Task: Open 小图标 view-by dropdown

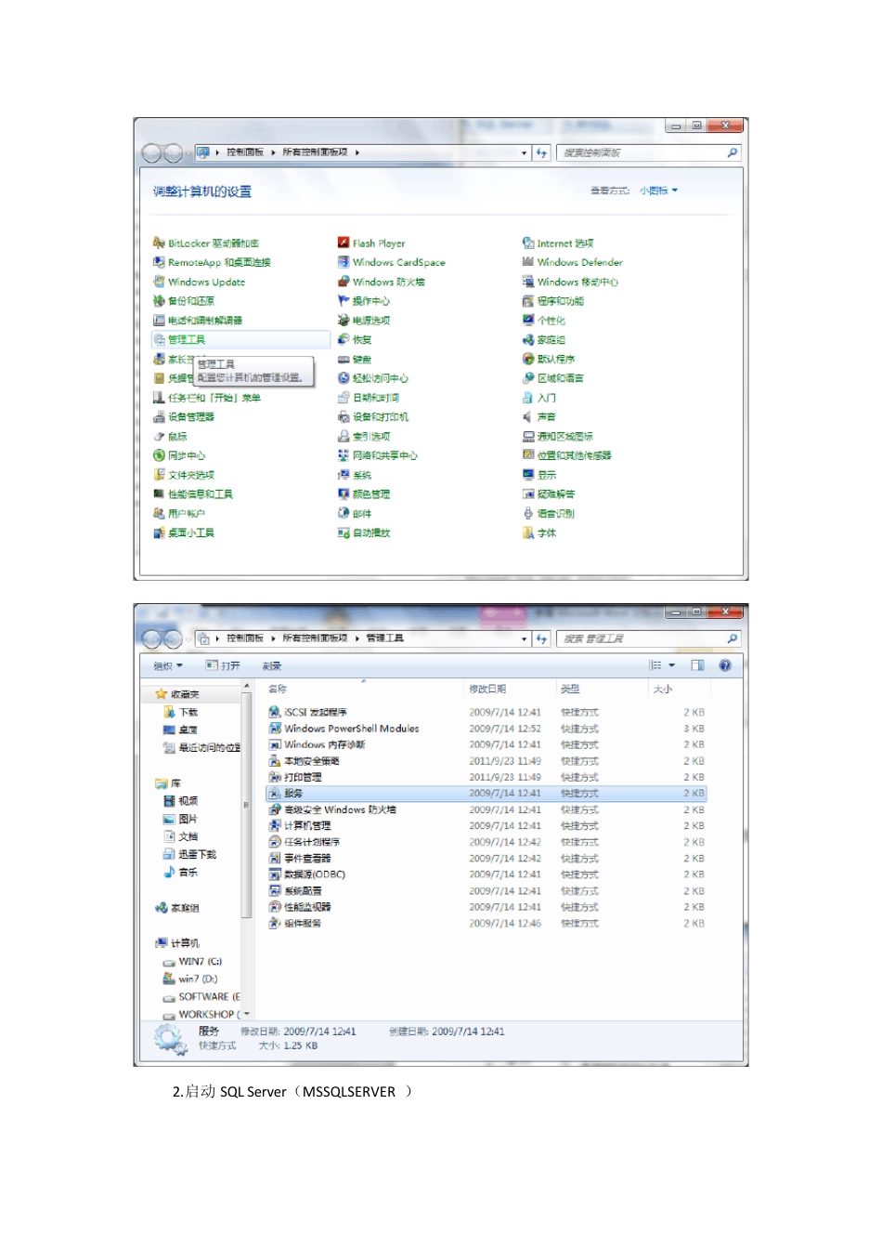Action: (x=658, y=191)
